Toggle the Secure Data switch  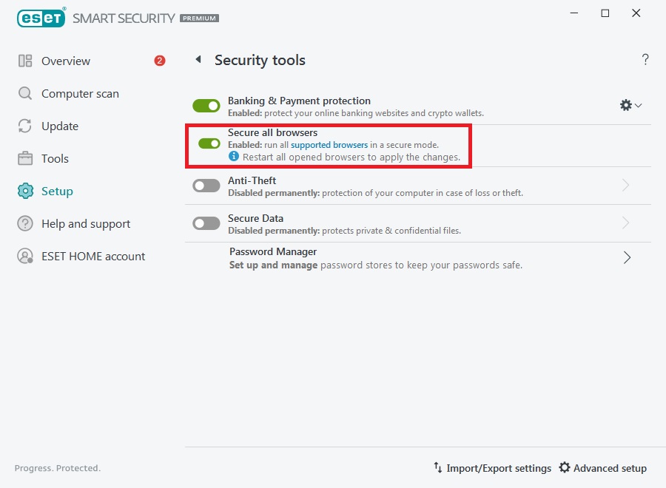206,223
